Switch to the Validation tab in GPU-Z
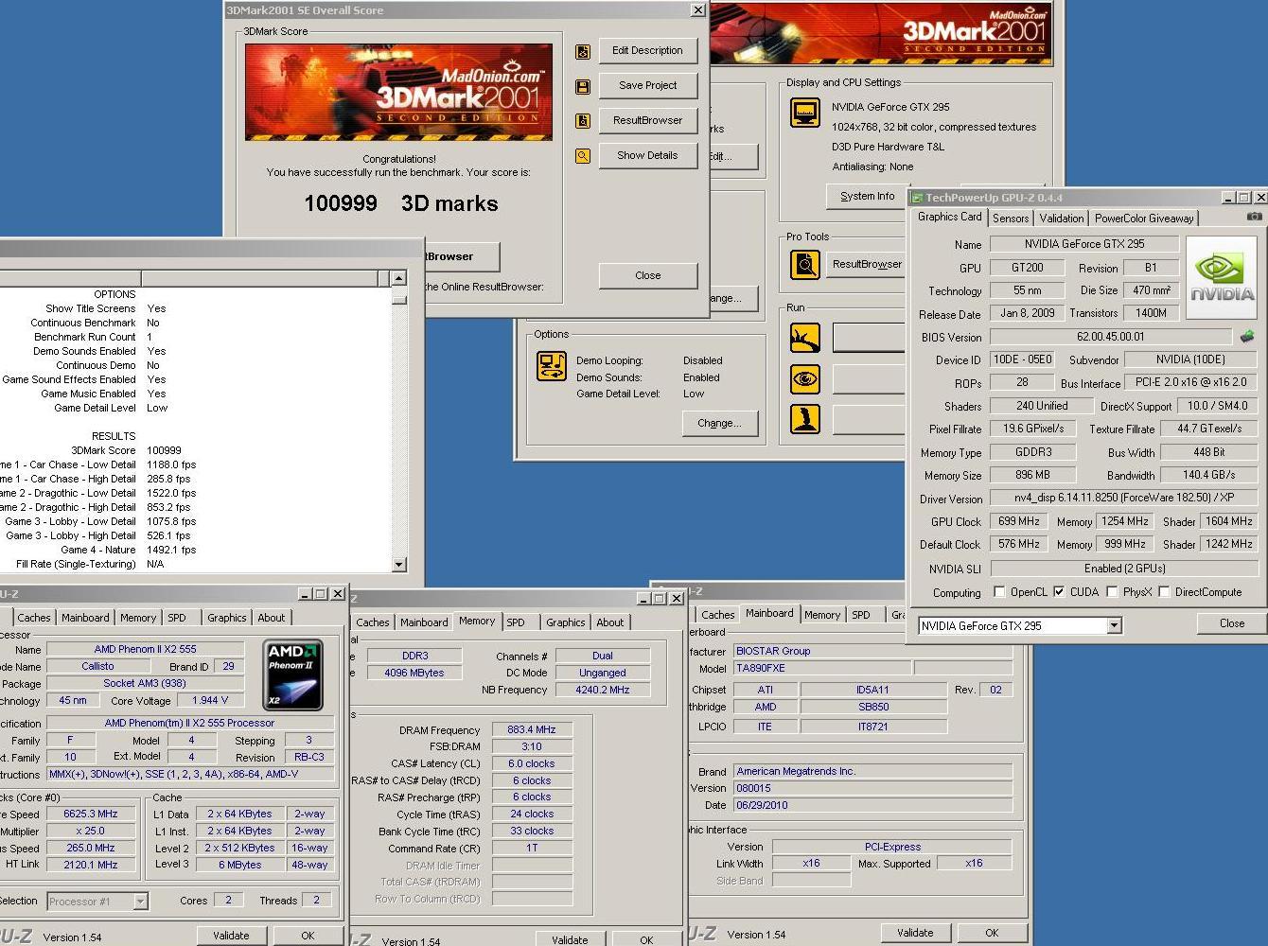This screenshot has height=946, width=1268. (x=1062, y=219)
